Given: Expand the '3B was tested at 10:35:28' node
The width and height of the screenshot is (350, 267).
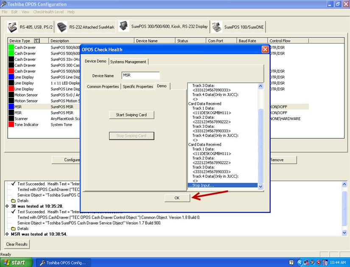Looking at the screenshot, I should pos(7,206).
